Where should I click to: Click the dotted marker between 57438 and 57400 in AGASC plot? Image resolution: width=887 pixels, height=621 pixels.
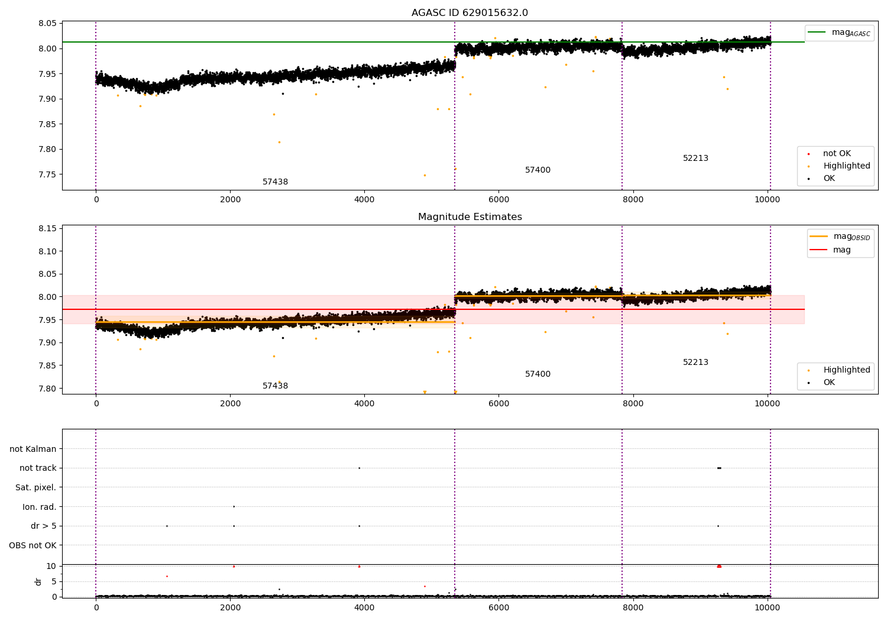point(455,105)
